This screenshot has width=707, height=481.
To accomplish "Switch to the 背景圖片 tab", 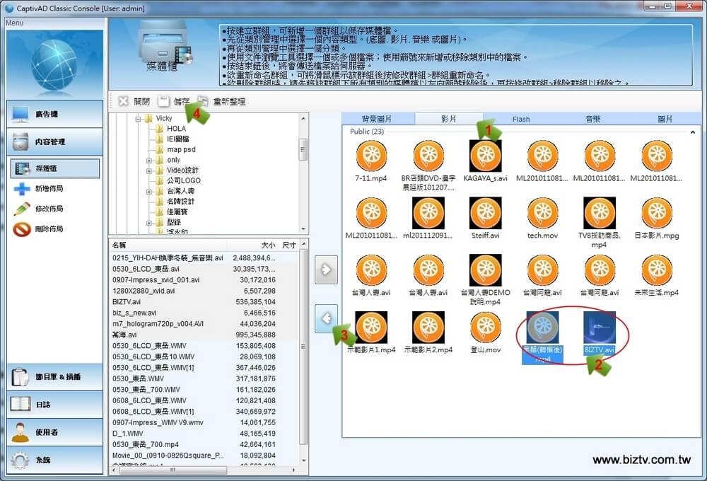I will 377,119.
